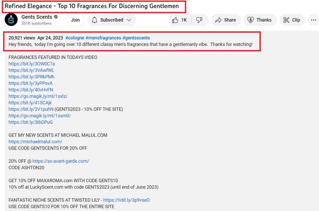319x211 pixels.
Task: Open the Gents Scents channel name
Action: click(x=37, y=17)
